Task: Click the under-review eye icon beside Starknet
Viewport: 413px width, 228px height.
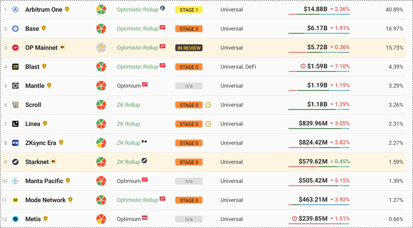Action: 53,161
